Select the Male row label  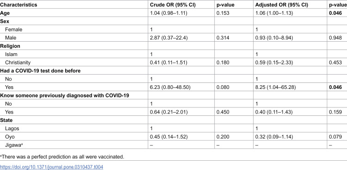click(11, 38)
